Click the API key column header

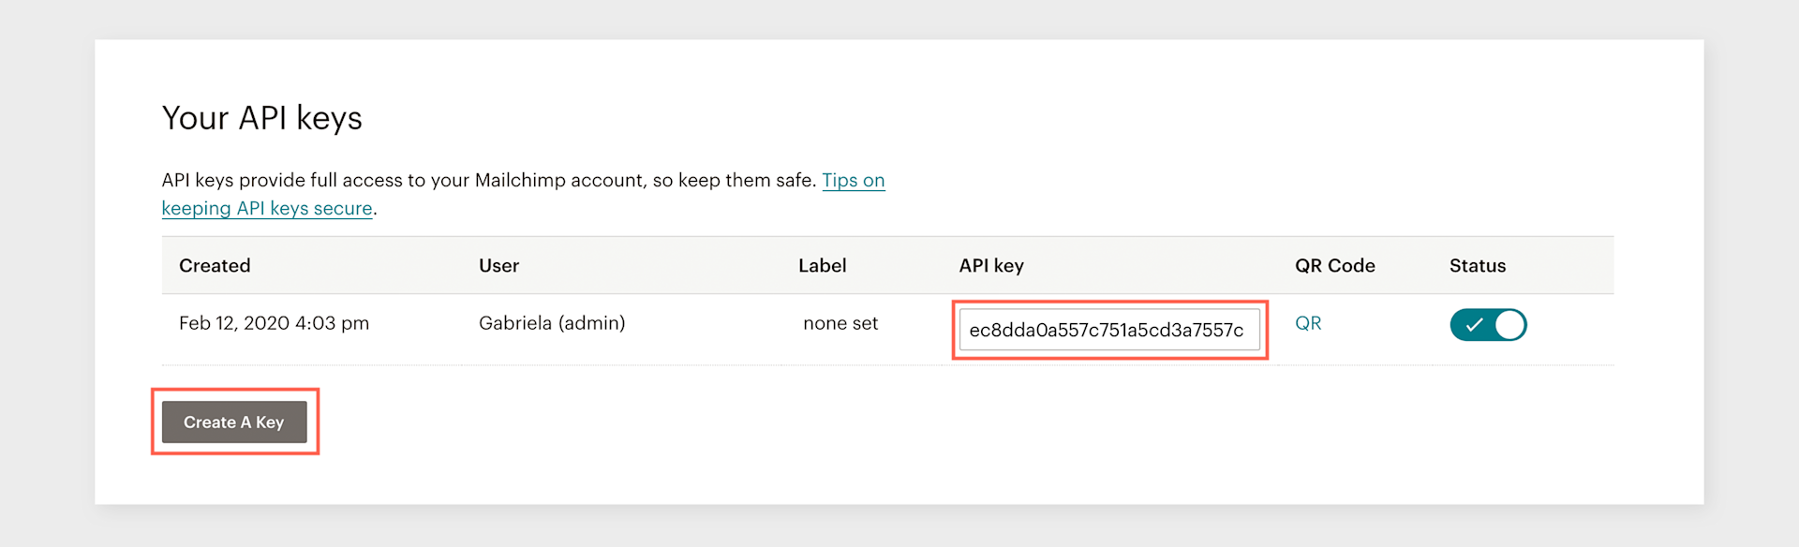[989, 265]
